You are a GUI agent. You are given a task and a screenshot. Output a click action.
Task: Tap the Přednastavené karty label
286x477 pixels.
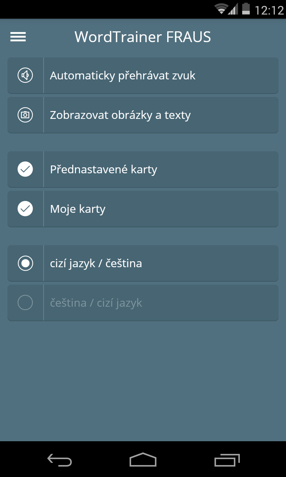click(104, 170)
